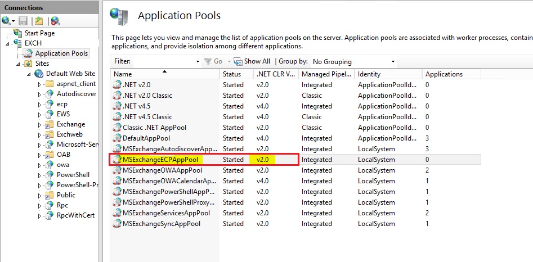
Task: Click the save floppy disk toolbar icon
Action: tap(23, 21)
